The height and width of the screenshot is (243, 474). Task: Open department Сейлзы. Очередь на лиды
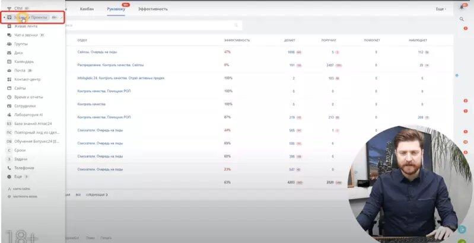tap(97, 52)
